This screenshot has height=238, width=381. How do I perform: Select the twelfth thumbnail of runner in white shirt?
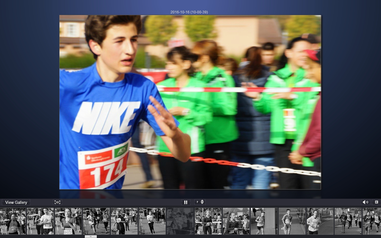click(320, 221)
